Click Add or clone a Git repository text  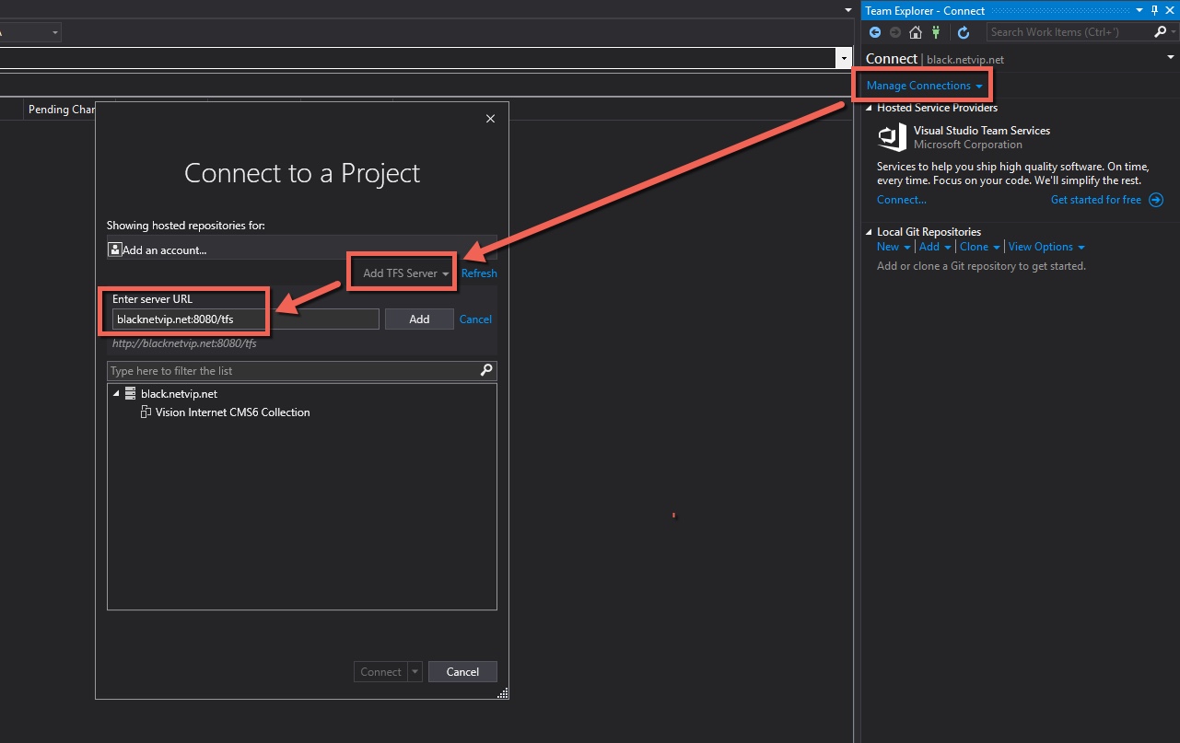click(x=981, y=266)
